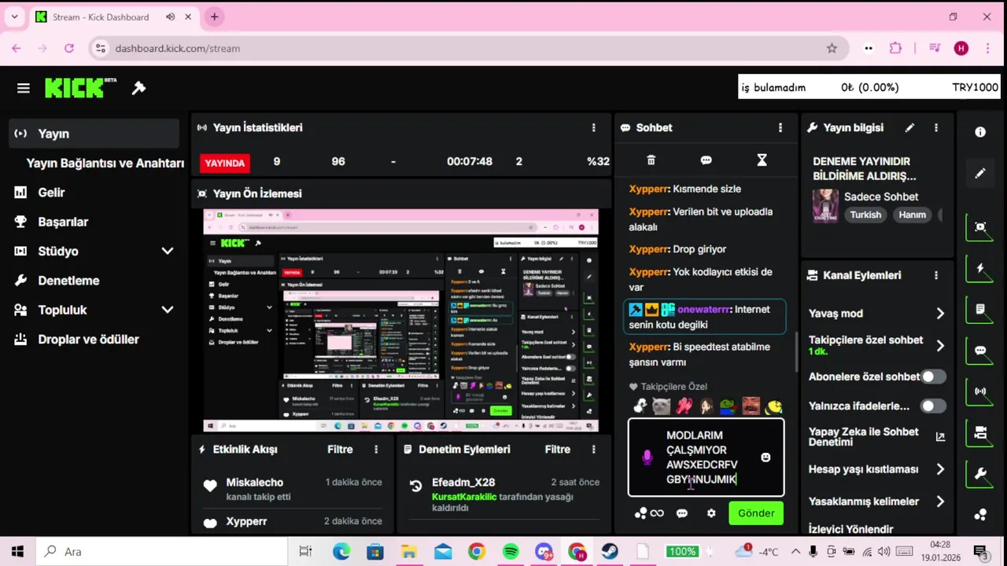Open browser tab search dropdown arrow

pos(14,17)
